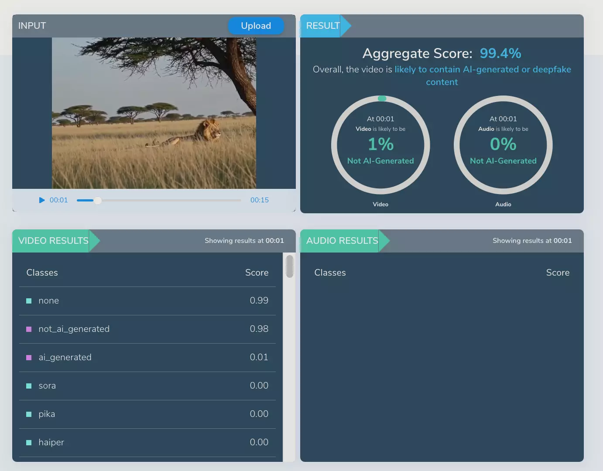
Task: Click 'Showing results at 00:01' in Audio Results
Action: [532, 241]
